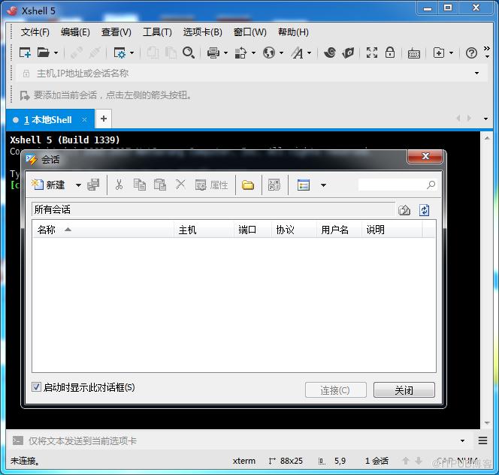Click the scissors cut icon in Sessions dialog
Viewport: 499px width, 475px height.
[119, 185]
